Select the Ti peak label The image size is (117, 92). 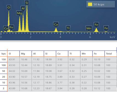(68, 28)
